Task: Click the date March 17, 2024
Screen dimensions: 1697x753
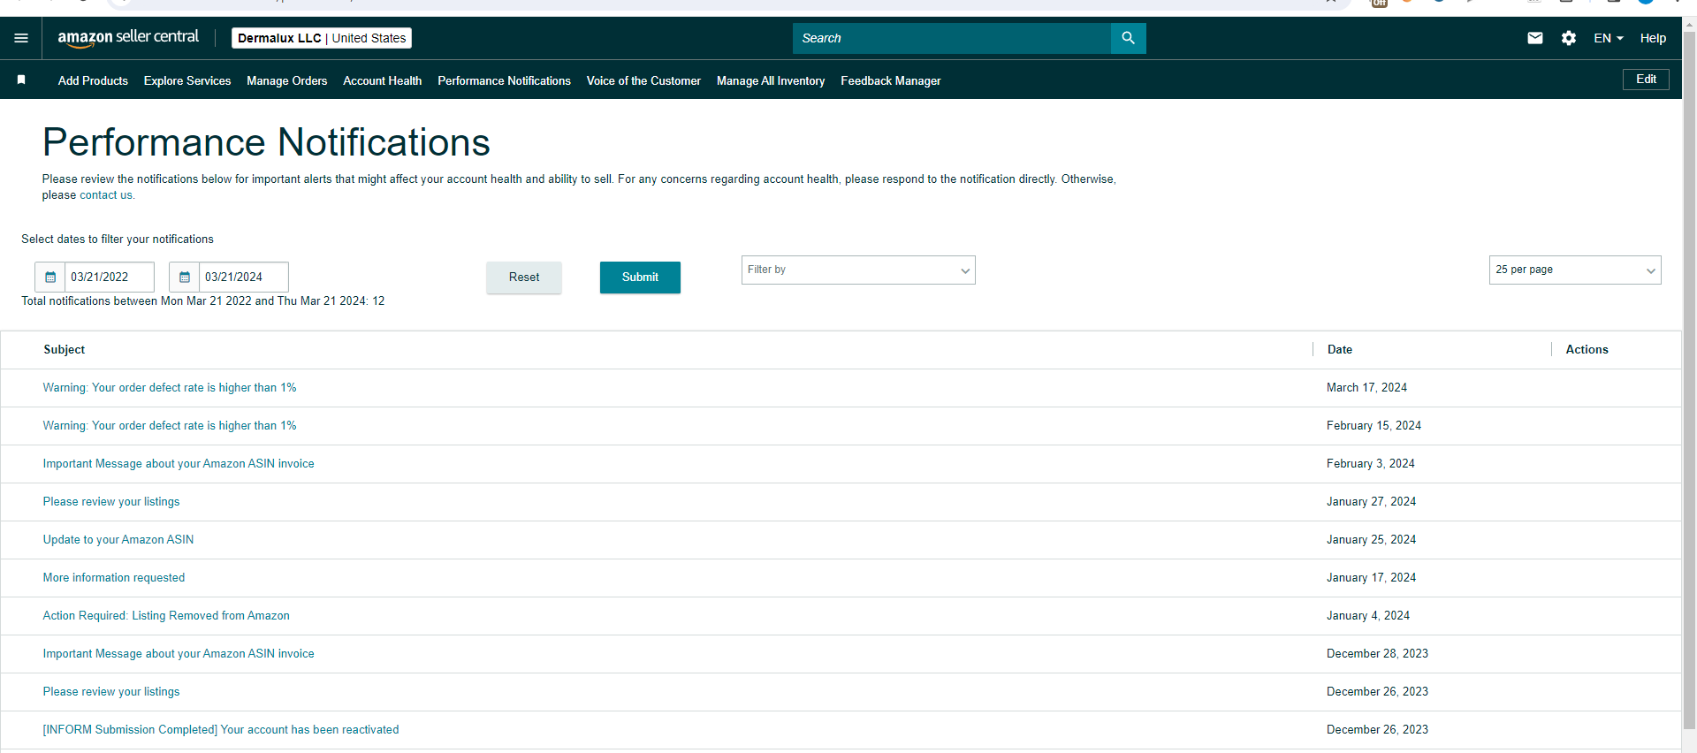Action: coord(1366,388)
